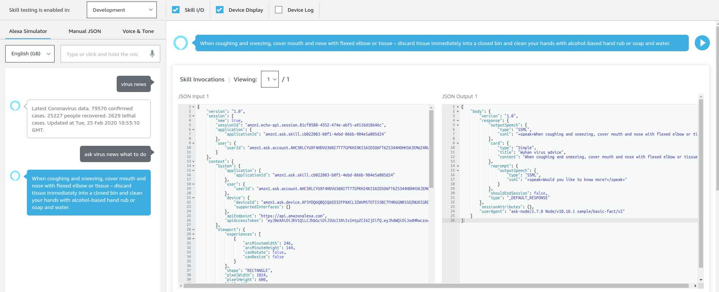The image size is (719, 292).
Task: Enable the Device Log checkbox
Action: pos(278,10)
